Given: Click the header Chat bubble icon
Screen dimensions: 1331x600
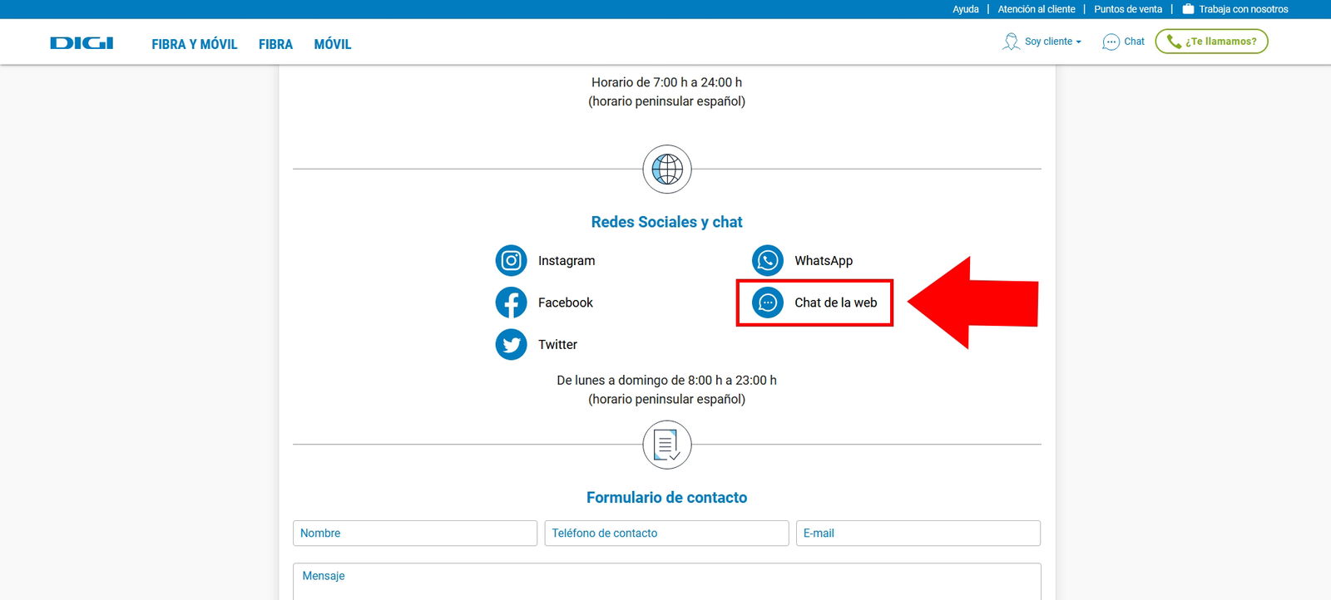Looking at the screenshot, I should click(x=1111, y=42).
